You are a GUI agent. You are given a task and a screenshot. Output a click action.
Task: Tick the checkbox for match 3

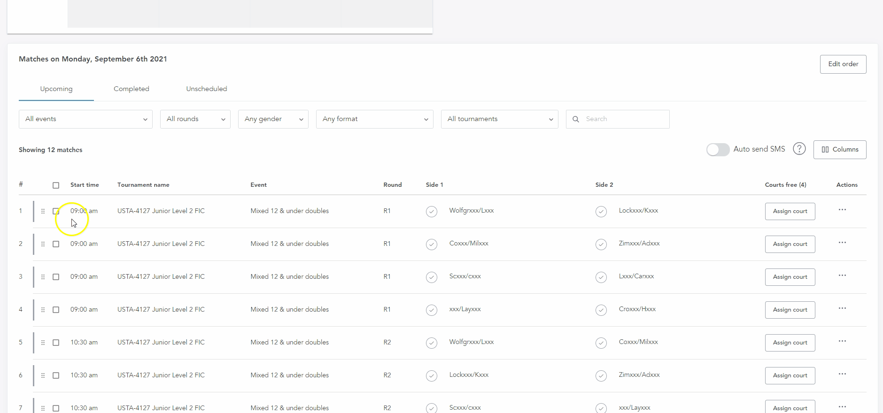pos(56,277)
